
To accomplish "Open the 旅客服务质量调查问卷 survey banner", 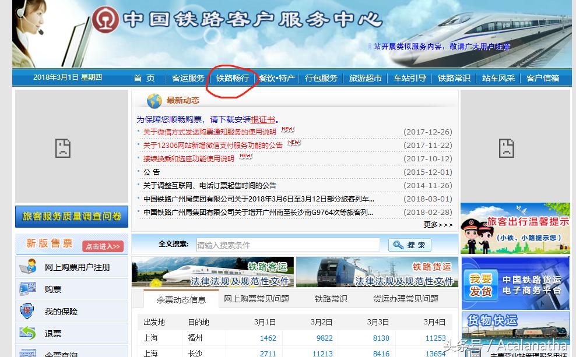I will click(71, 216).
